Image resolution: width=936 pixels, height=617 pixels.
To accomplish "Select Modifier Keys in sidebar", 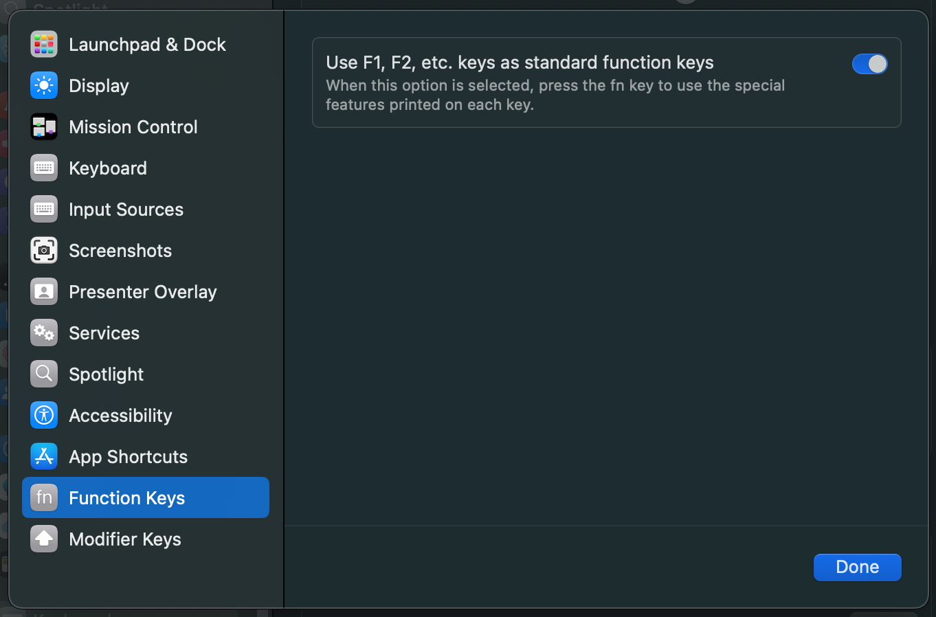I will [x=146, y=539].
